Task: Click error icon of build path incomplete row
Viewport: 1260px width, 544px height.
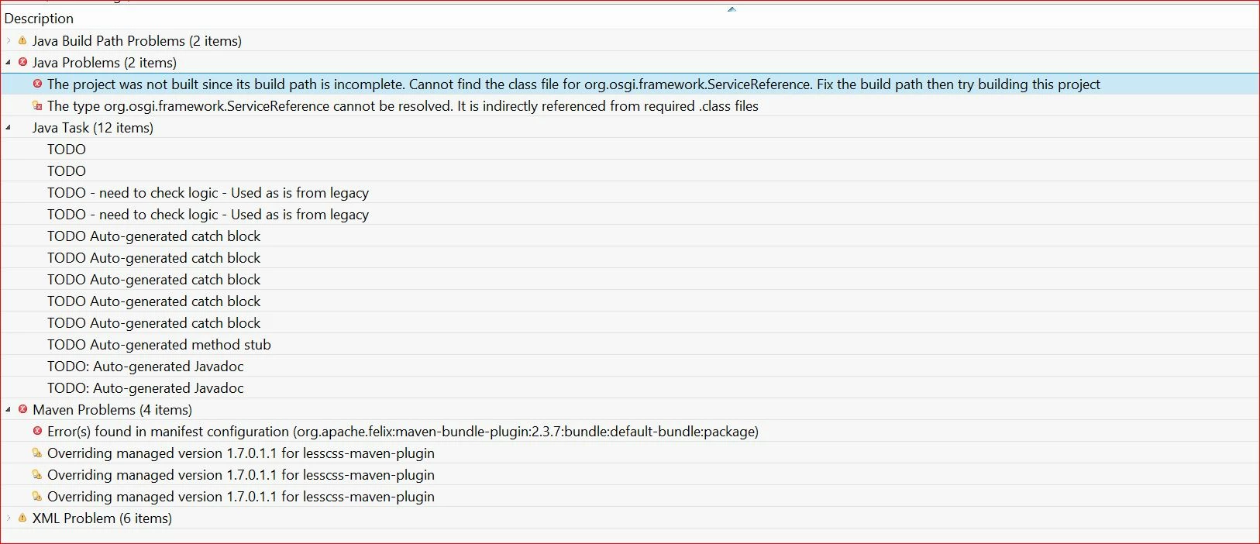Action: pos(37,84)
